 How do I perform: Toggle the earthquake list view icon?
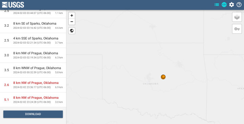(217, 5)
